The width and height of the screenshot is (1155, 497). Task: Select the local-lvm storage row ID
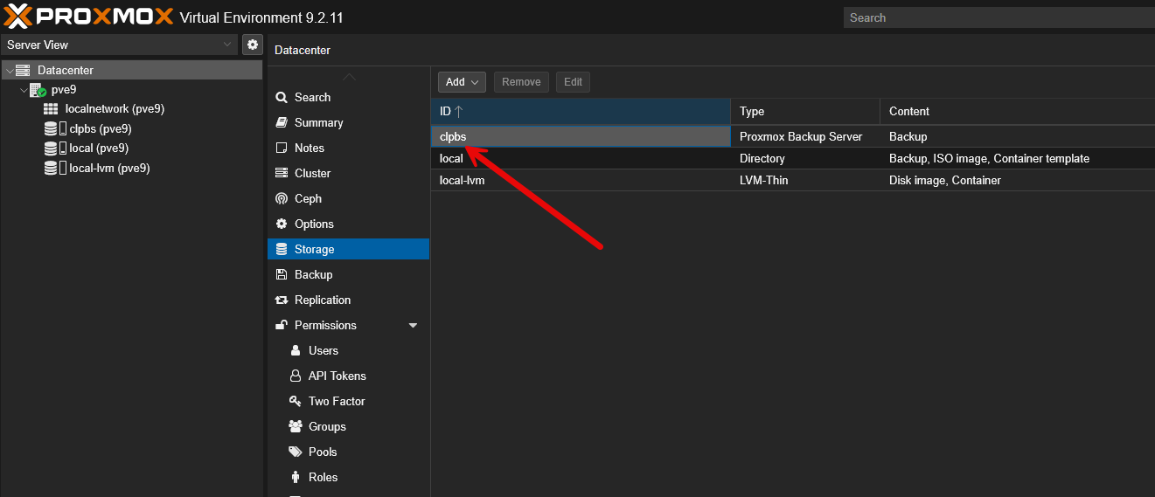tap(462, 180)
